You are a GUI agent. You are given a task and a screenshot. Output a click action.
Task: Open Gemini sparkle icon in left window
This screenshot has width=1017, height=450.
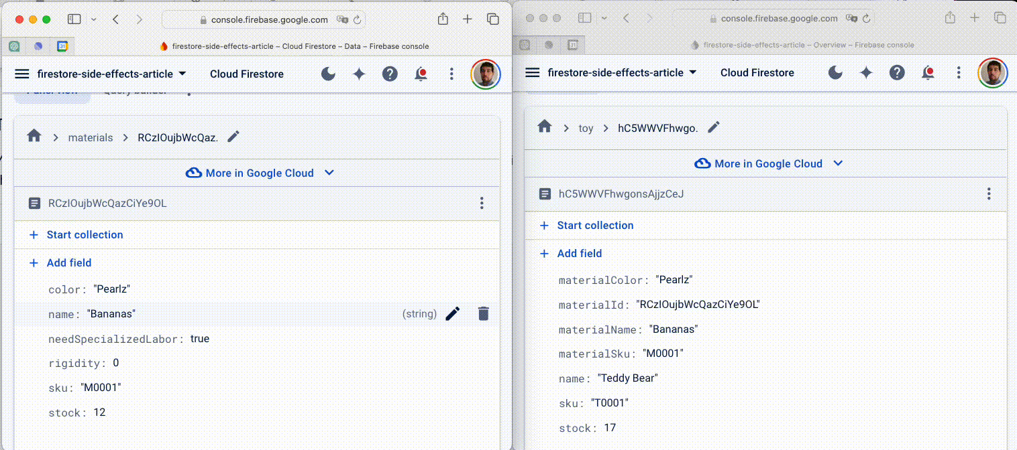point(359,74)
